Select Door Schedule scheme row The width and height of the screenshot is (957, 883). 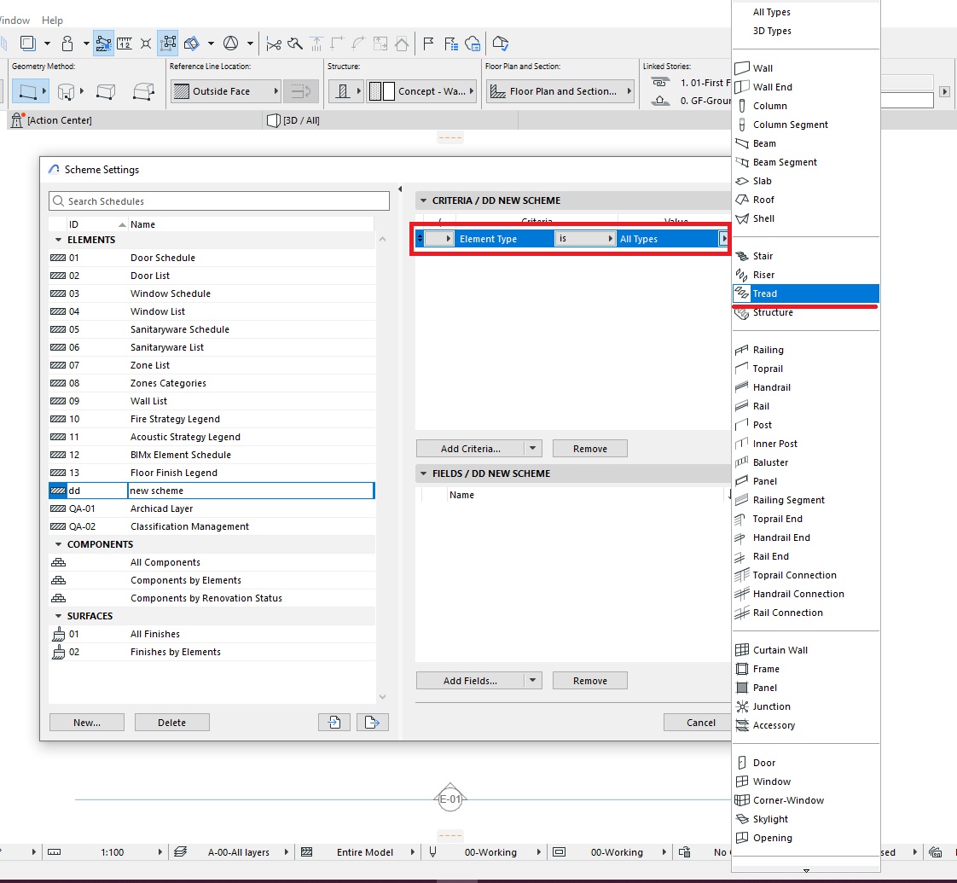point(212,258)
